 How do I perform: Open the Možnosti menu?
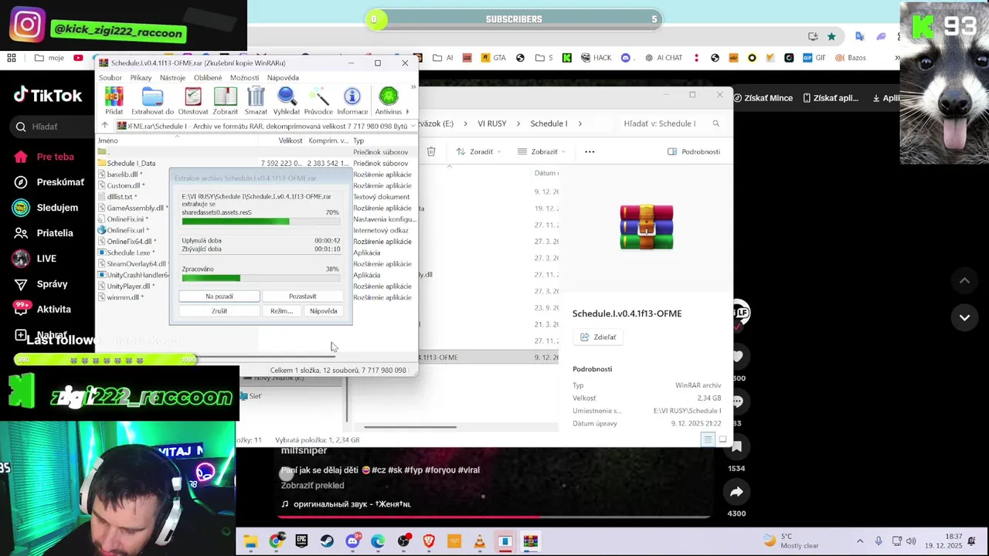[244, 77]
